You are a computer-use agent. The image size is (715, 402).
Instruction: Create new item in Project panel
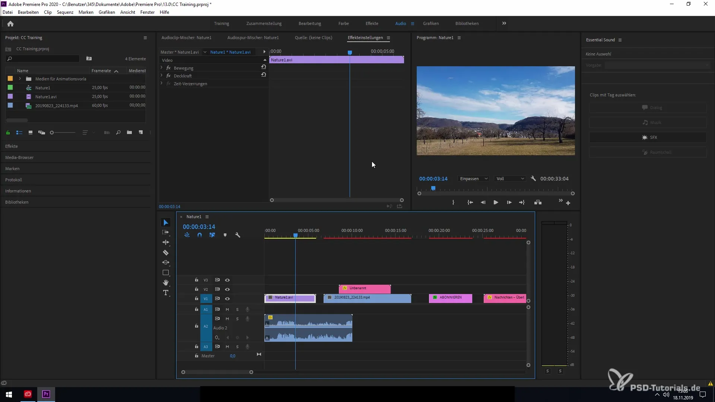click(x=141, y=133)
